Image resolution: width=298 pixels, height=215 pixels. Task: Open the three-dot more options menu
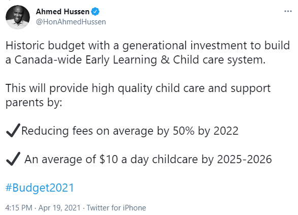pos(288,11)
